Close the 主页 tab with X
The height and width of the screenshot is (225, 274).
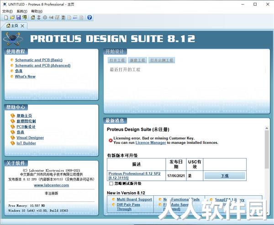(22, 26)
